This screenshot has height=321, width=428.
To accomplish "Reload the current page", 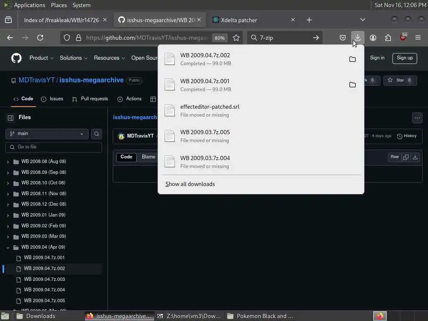I will (x=40, y=38).
